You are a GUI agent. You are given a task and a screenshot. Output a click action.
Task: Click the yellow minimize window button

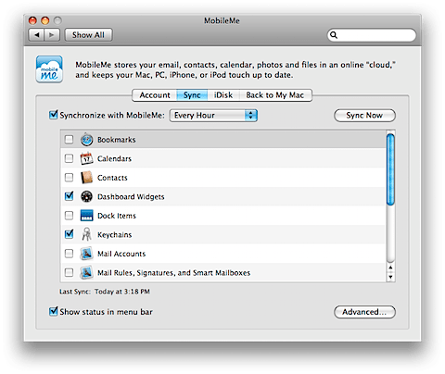tap(45, 20)
